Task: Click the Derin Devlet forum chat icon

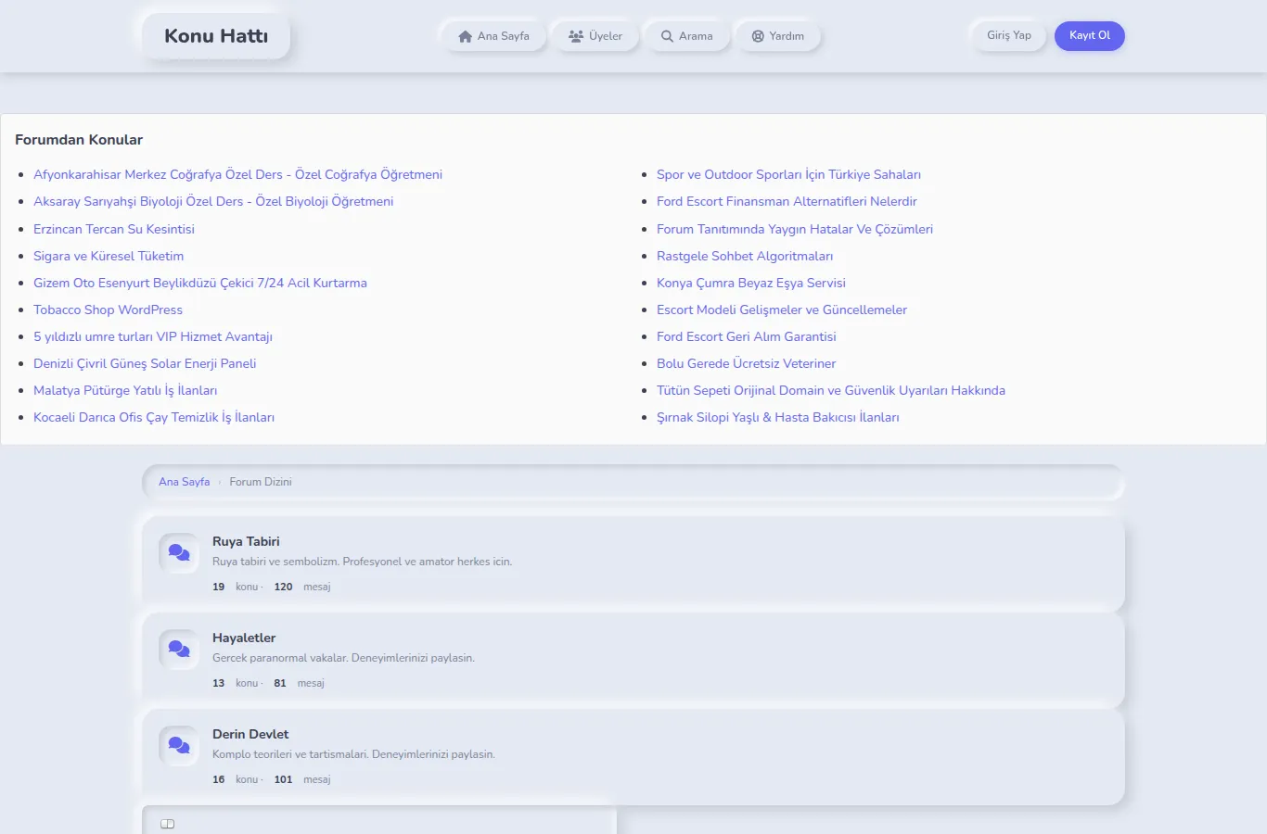Action: click(179, 746)
